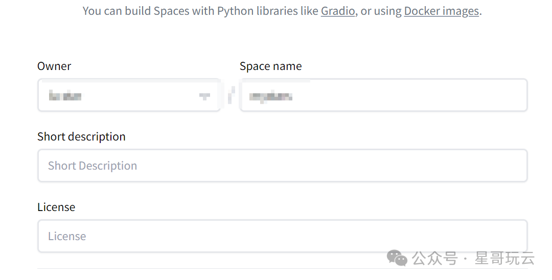Click the License placeholder text

pyautogui.click(x=67, y=236)
